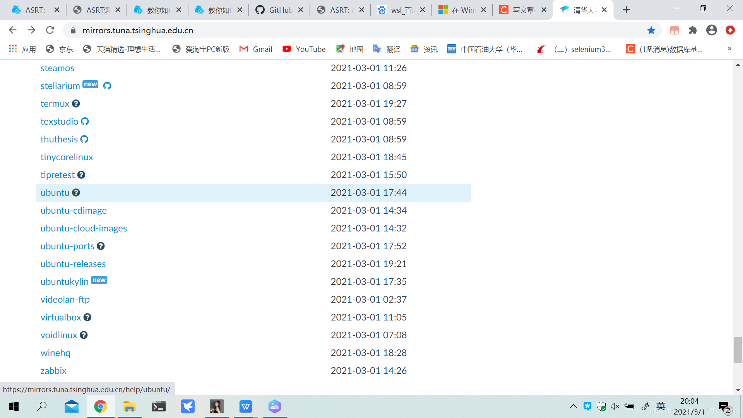743x418 pixels.
Task: Open the zabbix mirror link
Action: (x=53, y=371)
